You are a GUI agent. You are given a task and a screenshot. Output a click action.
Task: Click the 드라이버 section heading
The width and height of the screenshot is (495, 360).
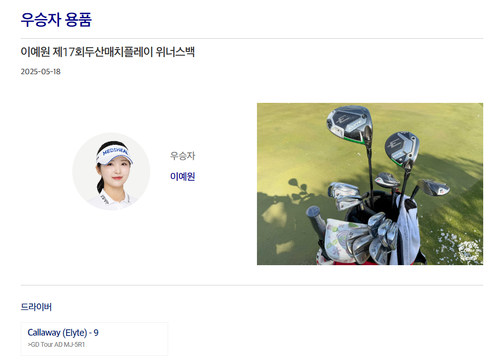click(x=36, y=307)
